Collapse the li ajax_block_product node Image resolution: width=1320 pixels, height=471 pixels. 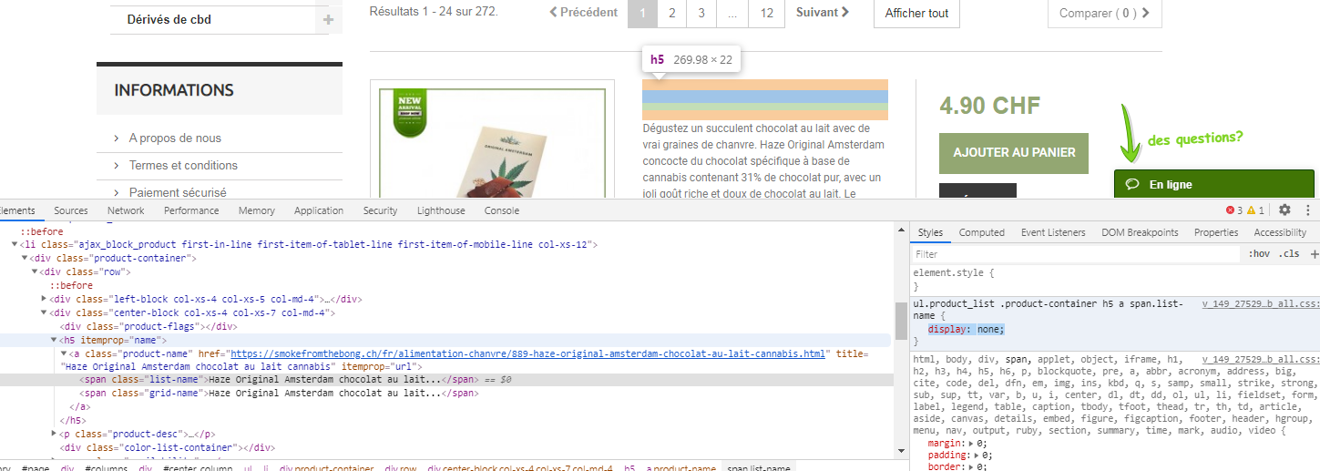pos(15,244)
